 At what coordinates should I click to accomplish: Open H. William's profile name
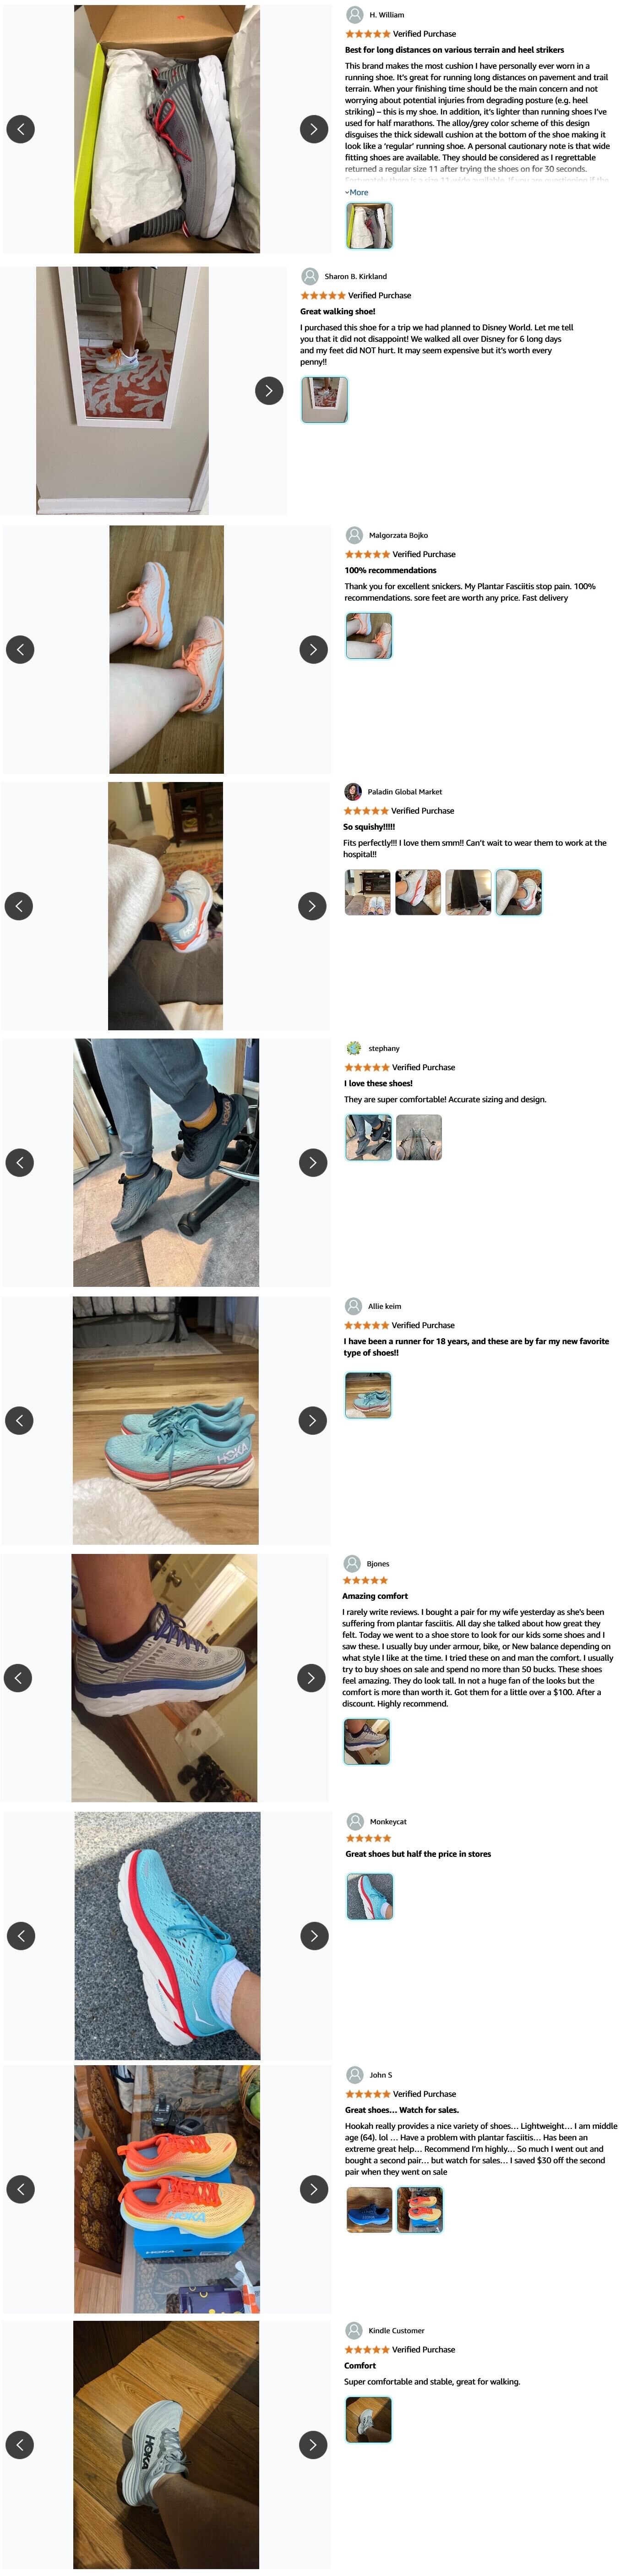(x=386, y=15)
